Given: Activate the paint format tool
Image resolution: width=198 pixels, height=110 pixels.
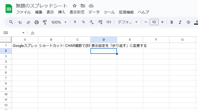Looking at the screenshot, I should [45, 22].
